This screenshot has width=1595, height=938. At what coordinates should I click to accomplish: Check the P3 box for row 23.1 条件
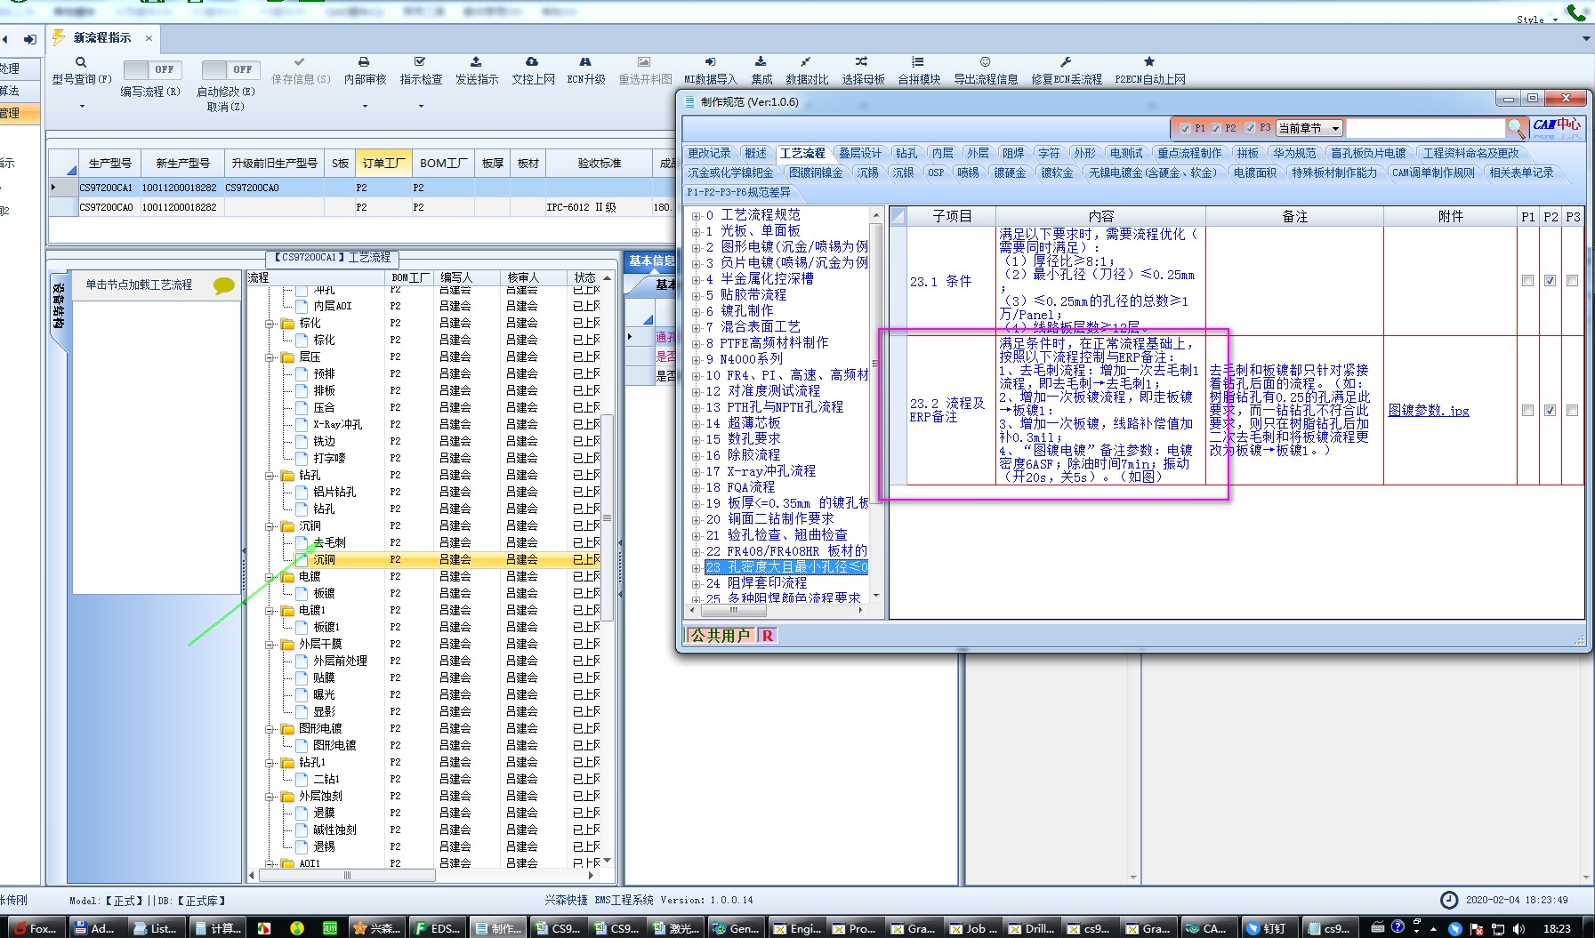point(1572,281)
